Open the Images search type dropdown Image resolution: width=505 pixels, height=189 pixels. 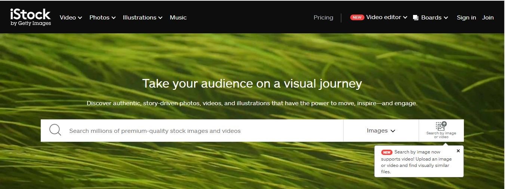point(381,131)
